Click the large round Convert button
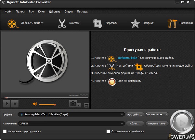The width and height of the screenshot is (195, 140). tap(182, 122)
